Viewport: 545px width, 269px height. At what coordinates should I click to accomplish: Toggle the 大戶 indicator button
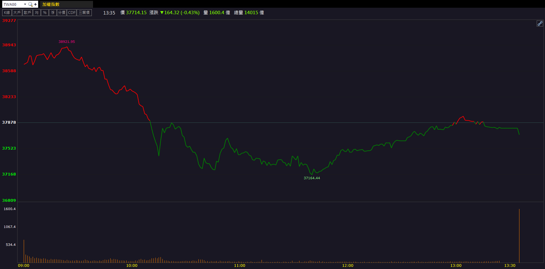tap(17, 13)
